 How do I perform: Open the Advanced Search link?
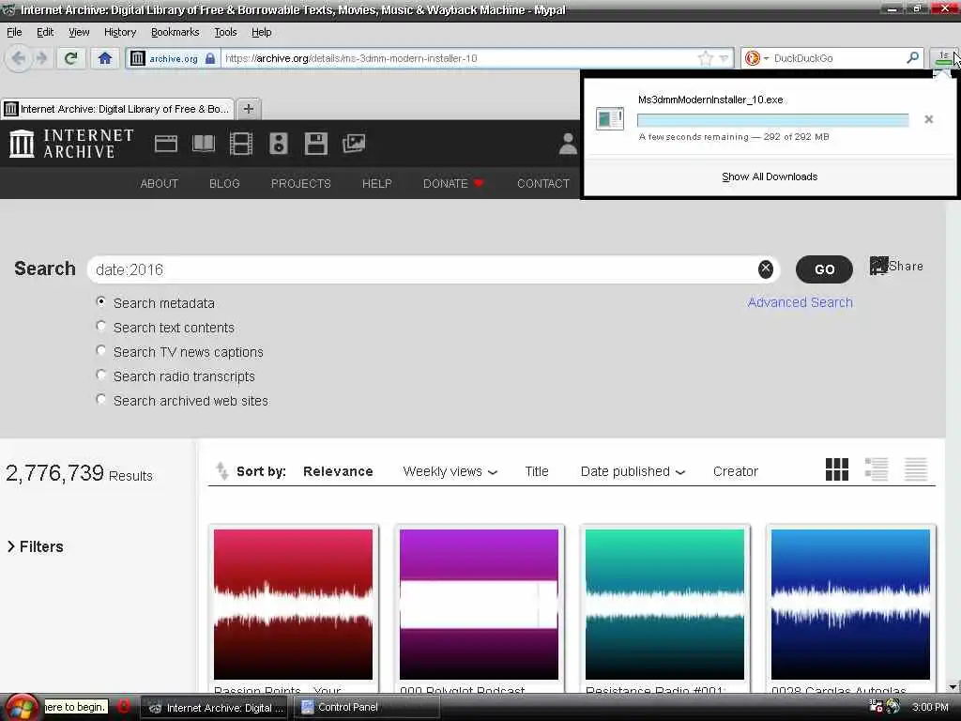tap(800, 302)
